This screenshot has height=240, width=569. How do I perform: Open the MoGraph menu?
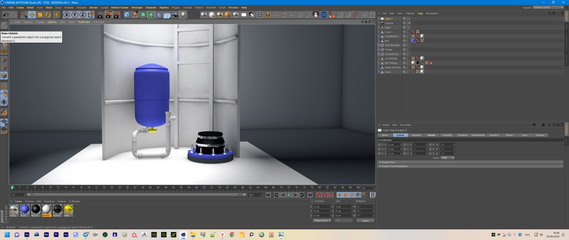coord(137,8)
